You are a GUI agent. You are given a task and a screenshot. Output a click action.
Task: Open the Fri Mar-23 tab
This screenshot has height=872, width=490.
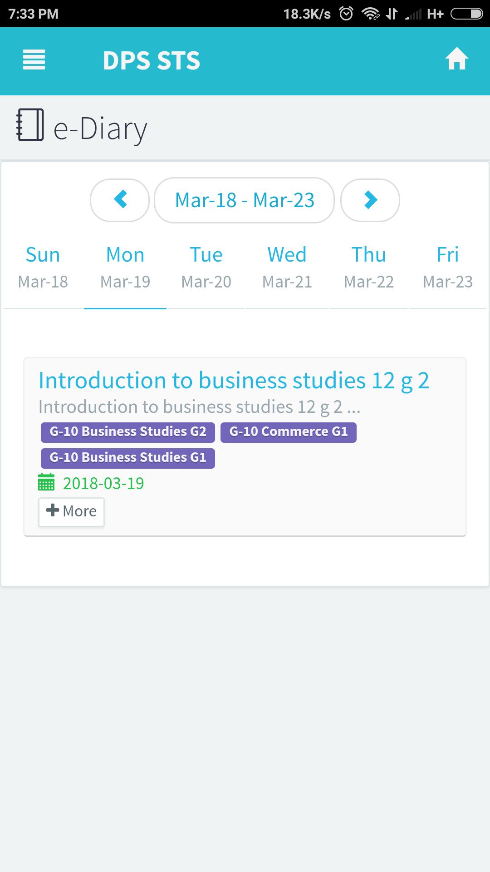pyautogui.click(x=448, y=268)
